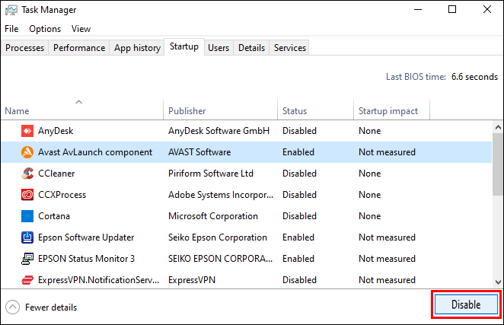Click the ExpressVPN notification service icon
Screen dimensions: 504x325
point(27,280)
